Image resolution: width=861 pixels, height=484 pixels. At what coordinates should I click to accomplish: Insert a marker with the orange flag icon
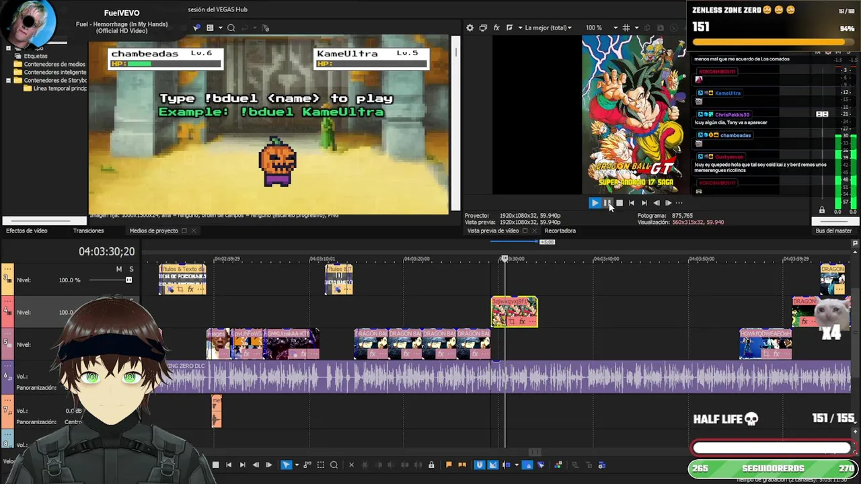(449, 465)
